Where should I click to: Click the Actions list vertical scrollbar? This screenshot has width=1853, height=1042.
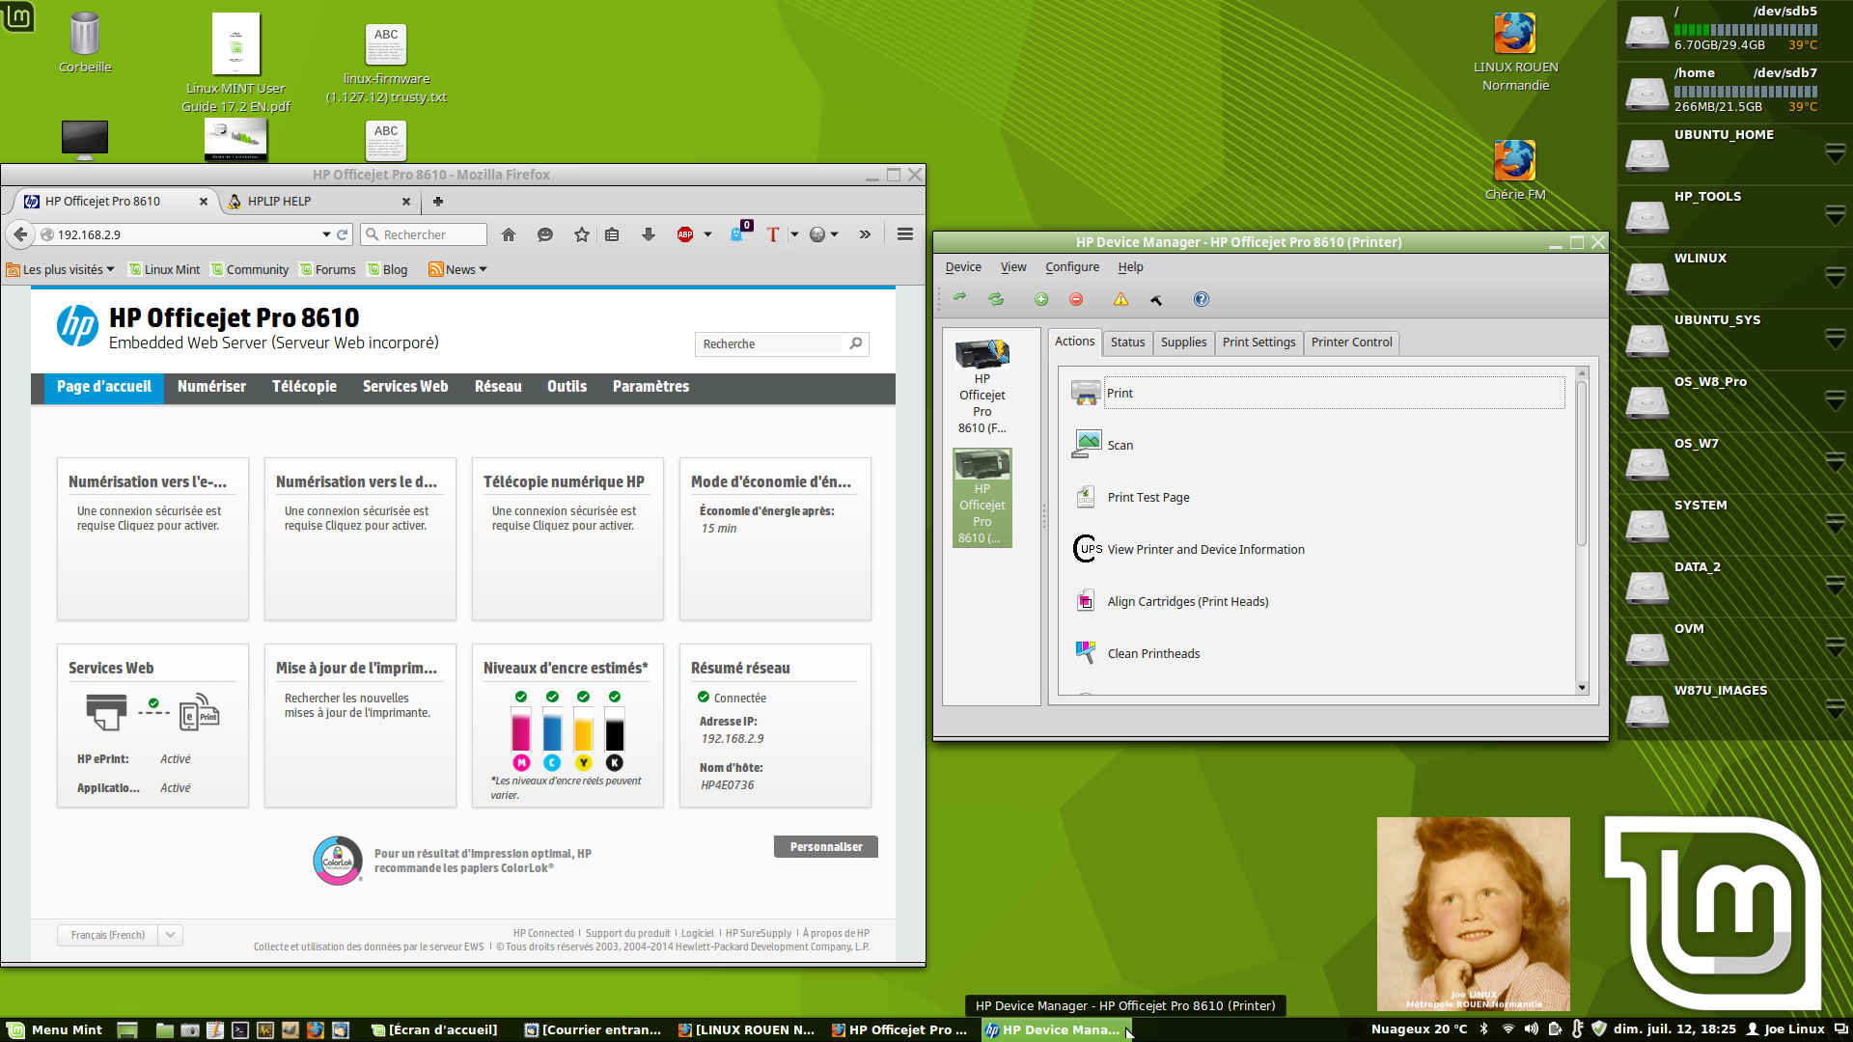(x=1581, y=529)
